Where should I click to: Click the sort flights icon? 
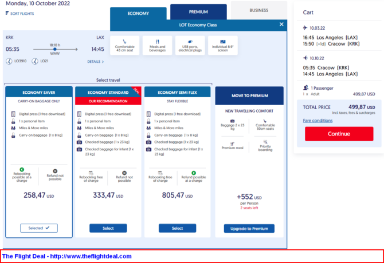click(x=7, y=13)
